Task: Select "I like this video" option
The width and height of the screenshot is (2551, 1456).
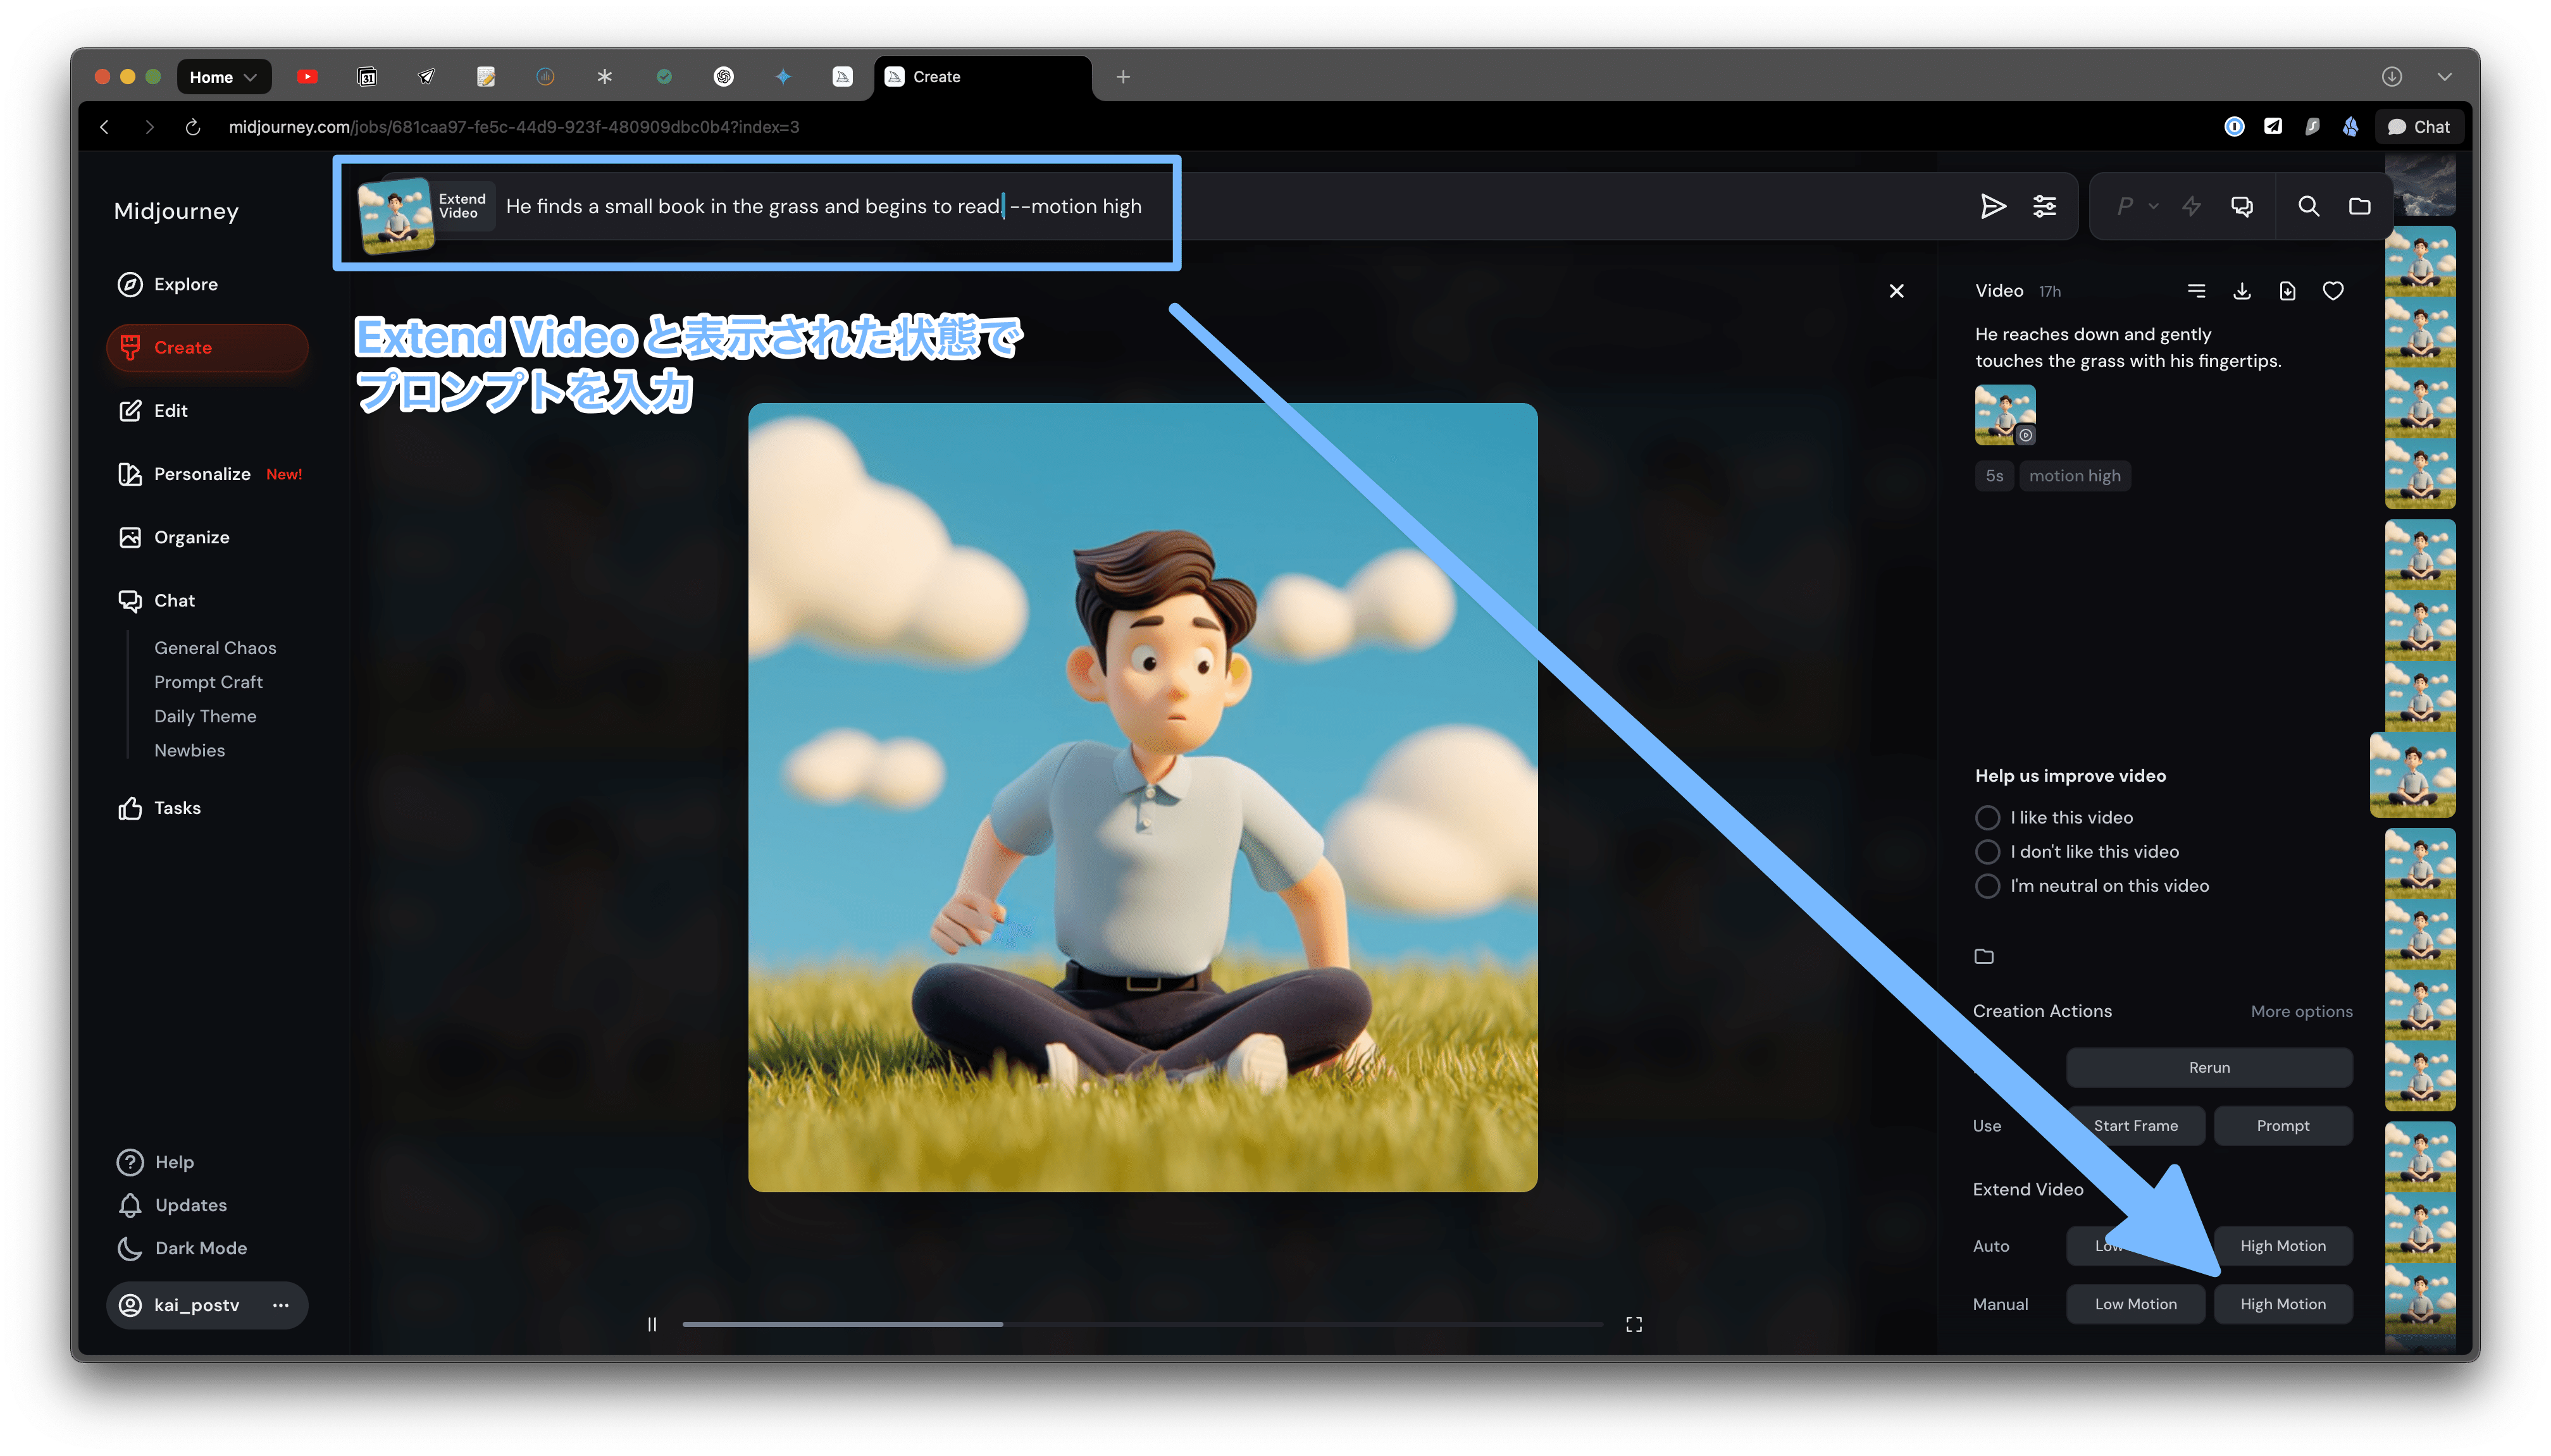Action: tap(1988, 818)
